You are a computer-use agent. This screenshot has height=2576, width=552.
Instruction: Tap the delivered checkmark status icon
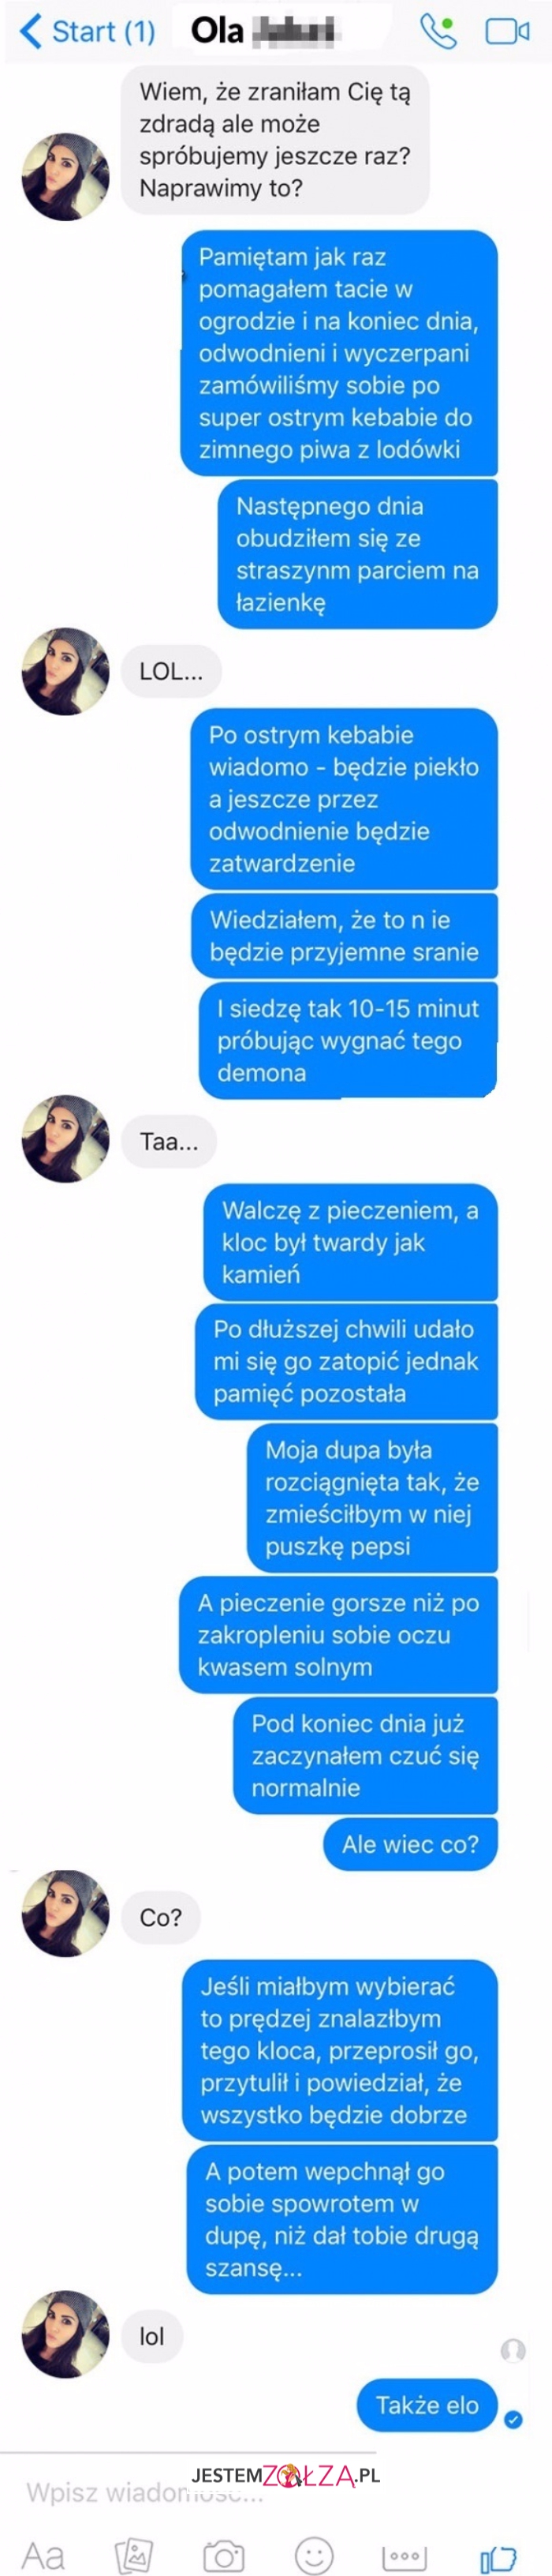pos(513,2419)
